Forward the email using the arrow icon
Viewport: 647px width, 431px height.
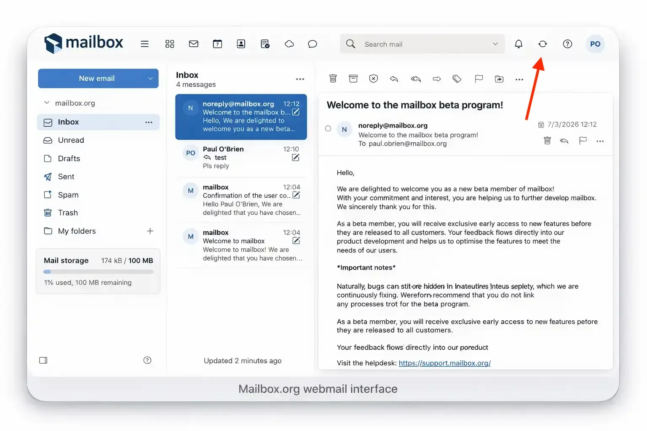click(437, 79)
